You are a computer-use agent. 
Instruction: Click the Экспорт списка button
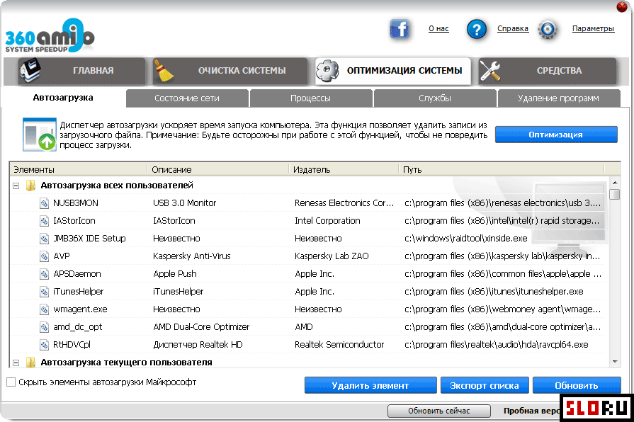tap(485, 386)
